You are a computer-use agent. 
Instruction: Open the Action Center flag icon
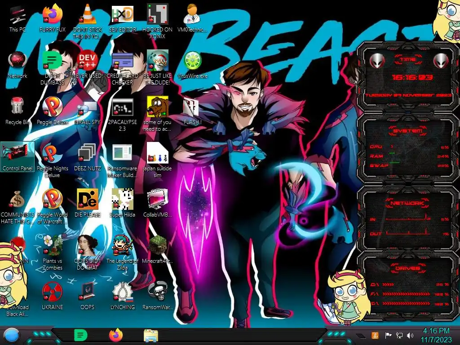pos(388,335)
